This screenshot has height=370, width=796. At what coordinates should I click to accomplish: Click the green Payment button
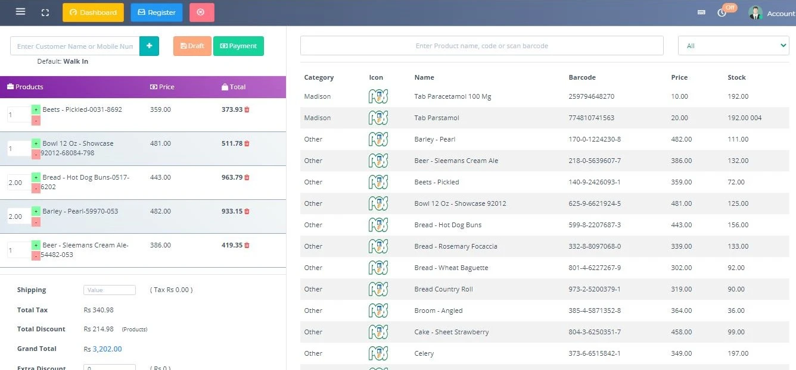pyautogui.click(x=238, y=46)
